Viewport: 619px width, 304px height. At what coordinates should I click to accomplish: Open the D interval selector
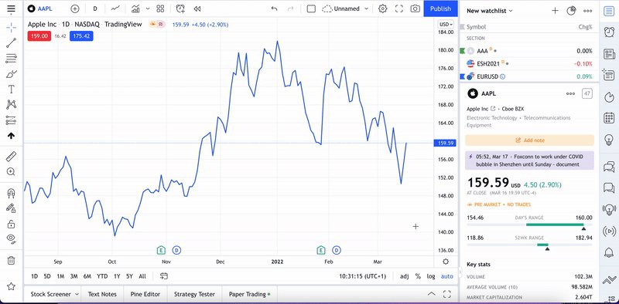[95, 8]
